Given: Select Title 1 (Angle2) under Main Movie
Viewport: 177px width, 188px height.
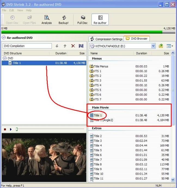Looking at the screenshot, I should [x=101, y=120].
